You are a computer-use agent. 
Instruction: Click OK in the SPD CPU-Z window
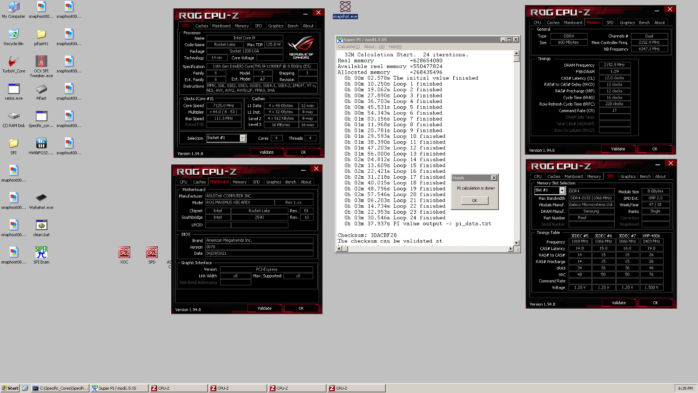(x=656, y=303)
